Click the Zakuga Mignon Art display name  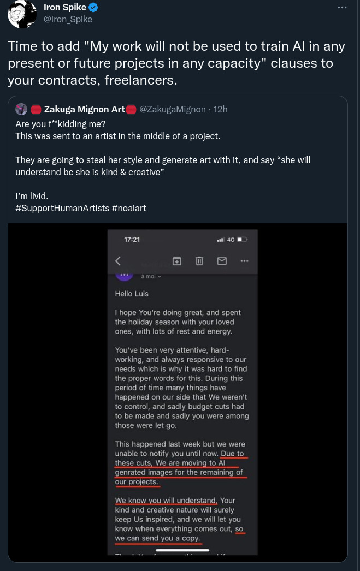pyautogui.click(x=85, y=109)
